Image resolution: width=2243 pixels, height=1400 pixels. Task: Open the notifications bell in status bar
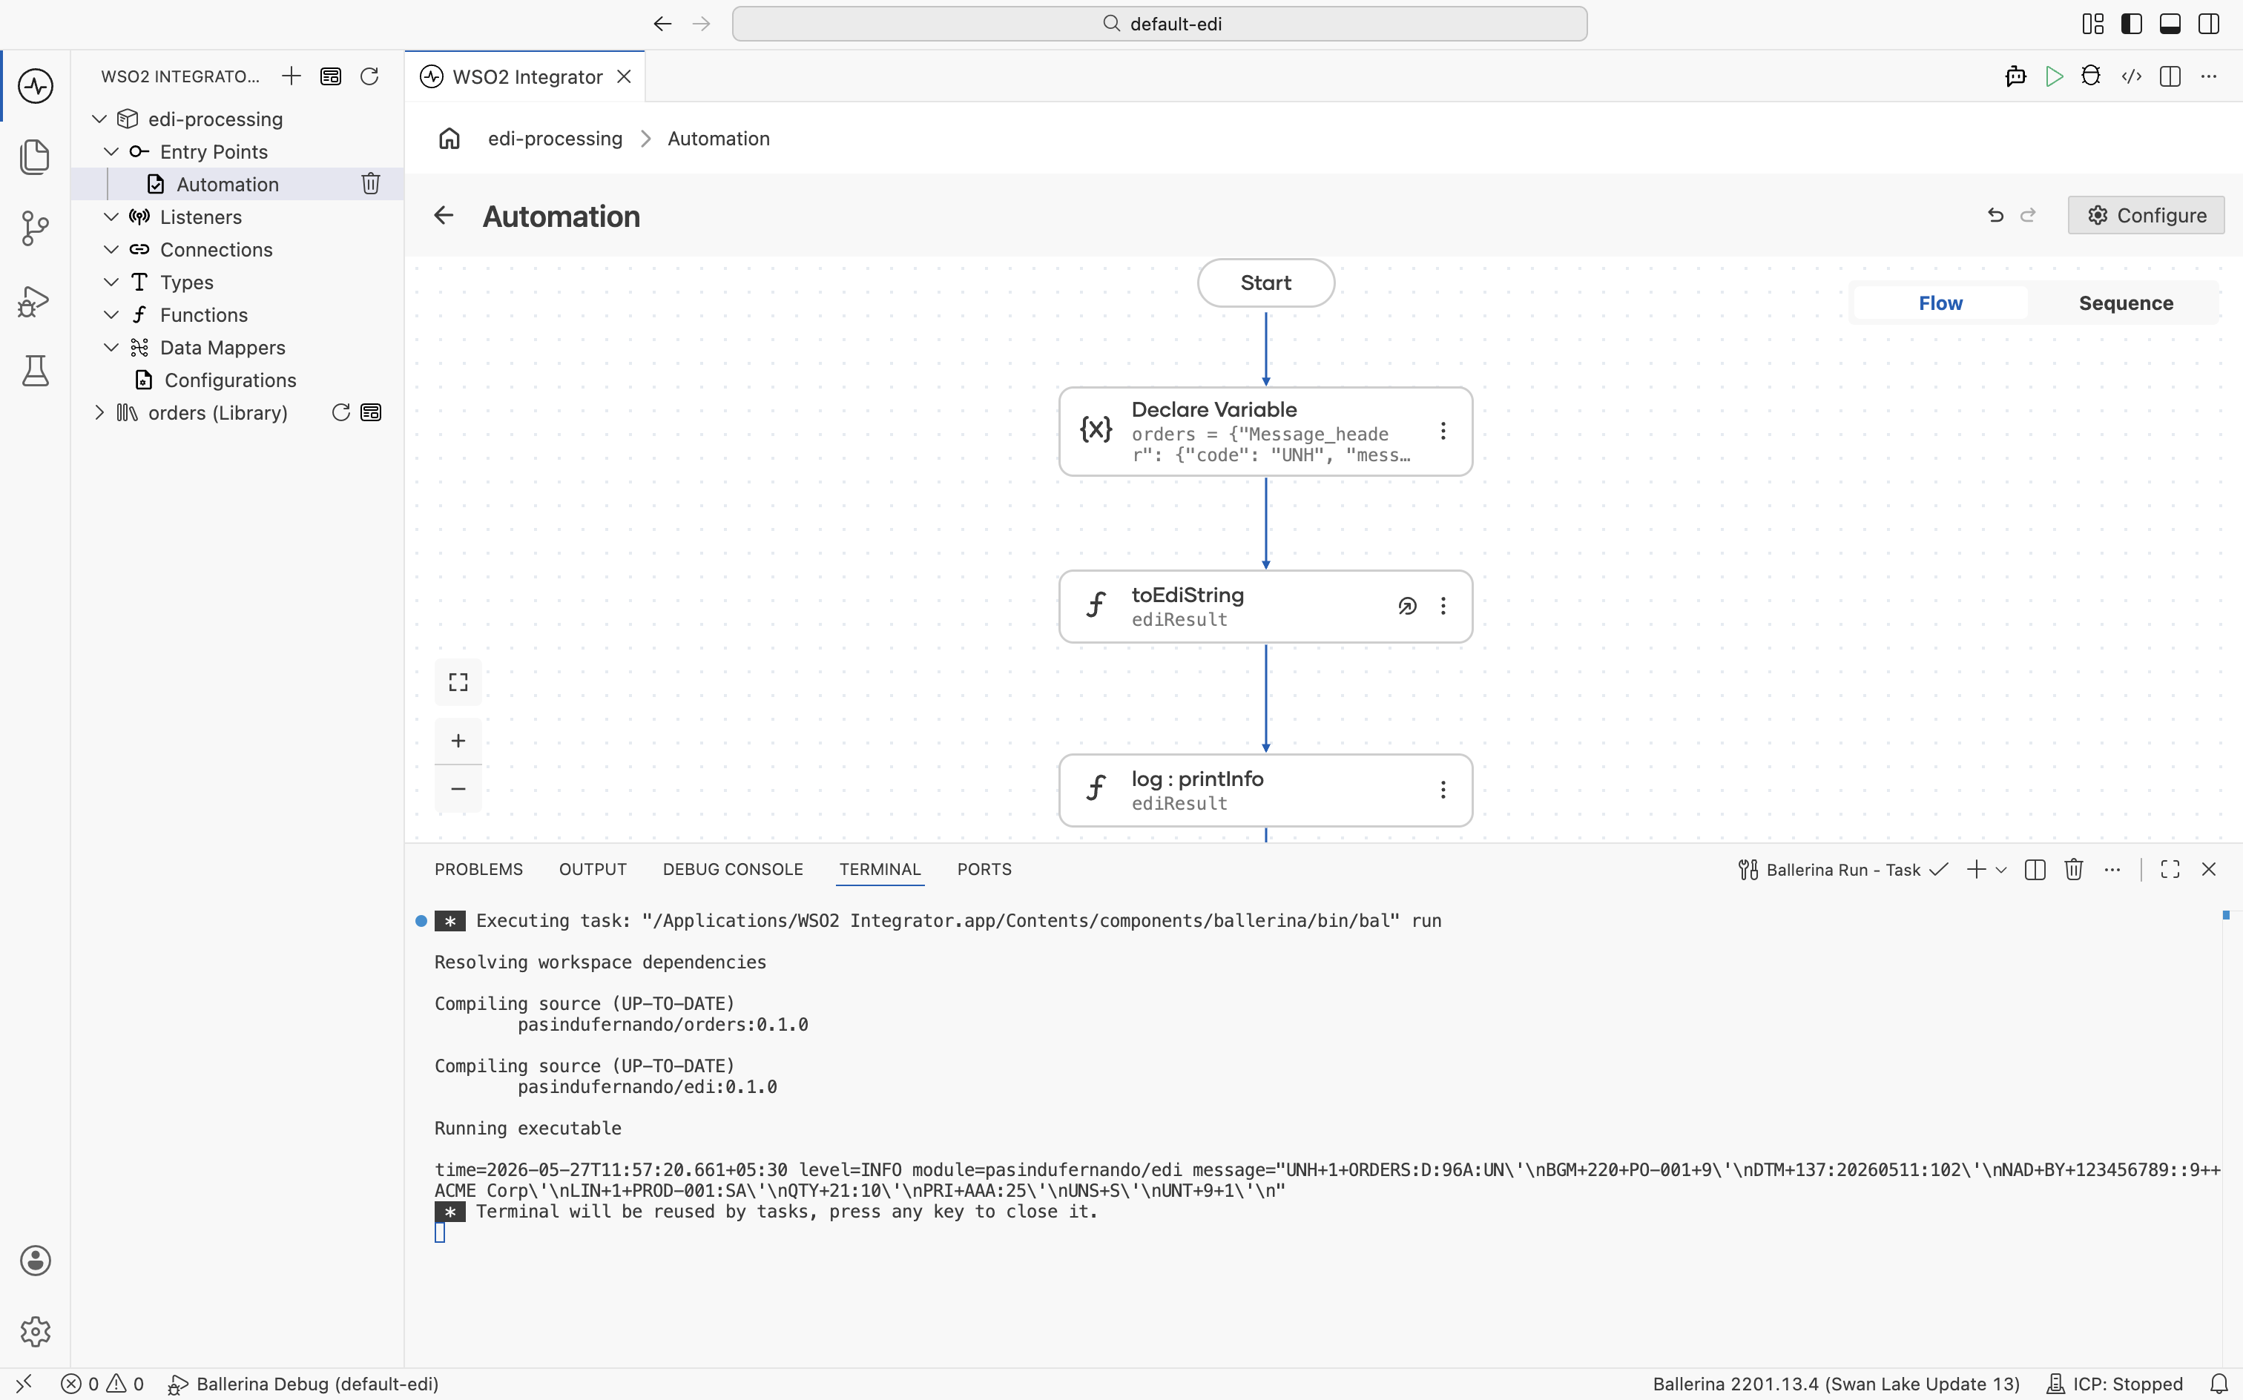point(2218,1384)
